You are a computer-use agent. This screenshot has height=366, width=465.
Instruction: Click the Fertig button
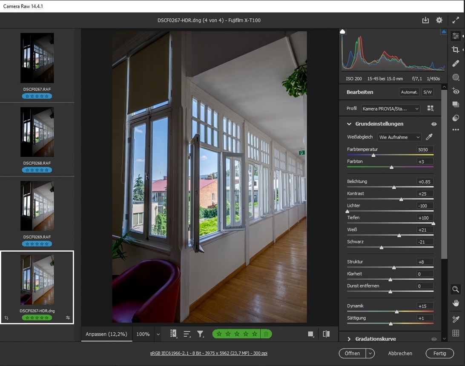439,353
